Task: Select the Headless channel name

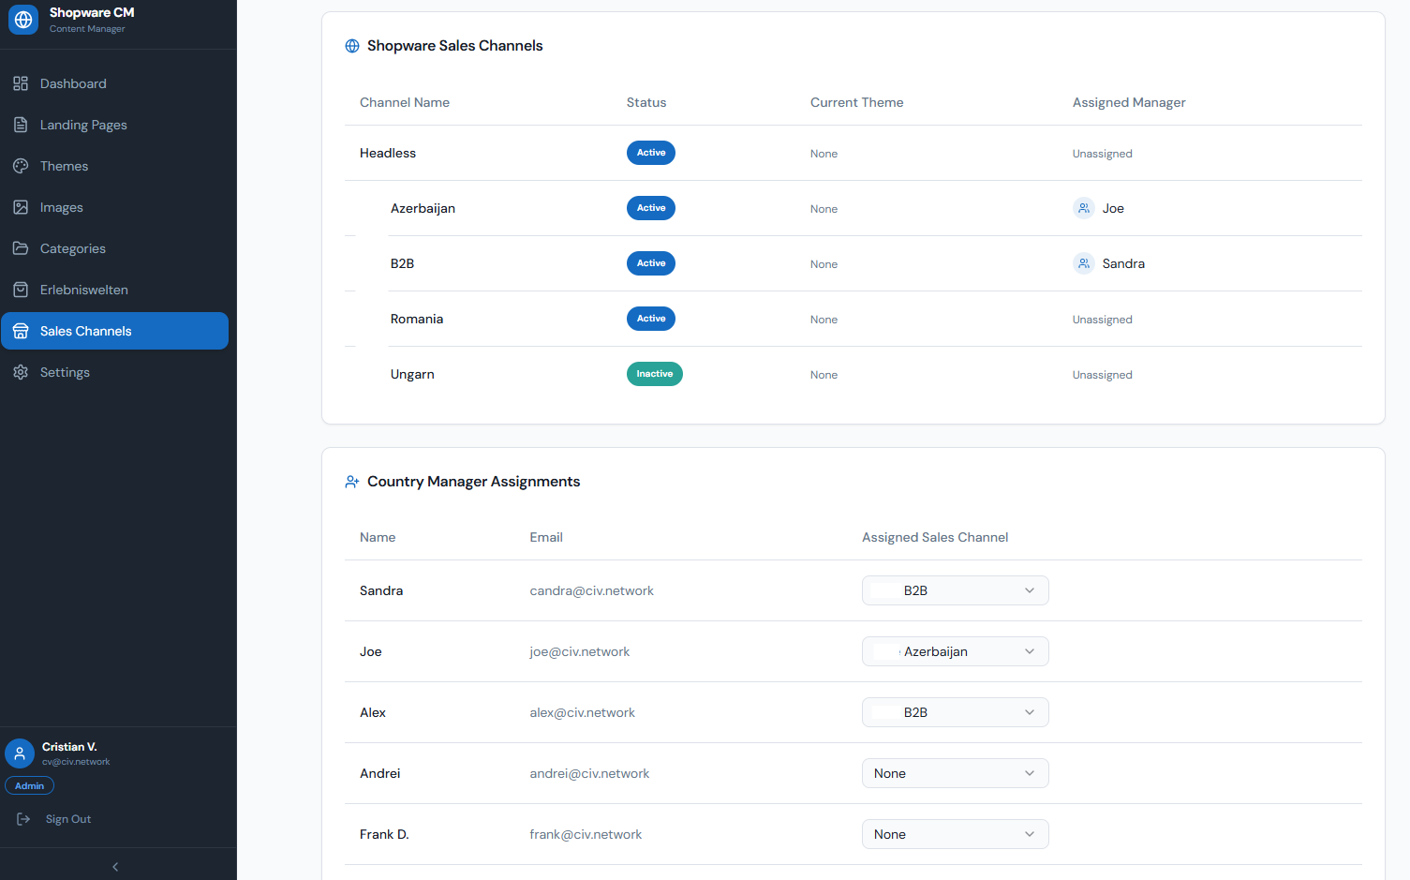Action: coord(388,153)
